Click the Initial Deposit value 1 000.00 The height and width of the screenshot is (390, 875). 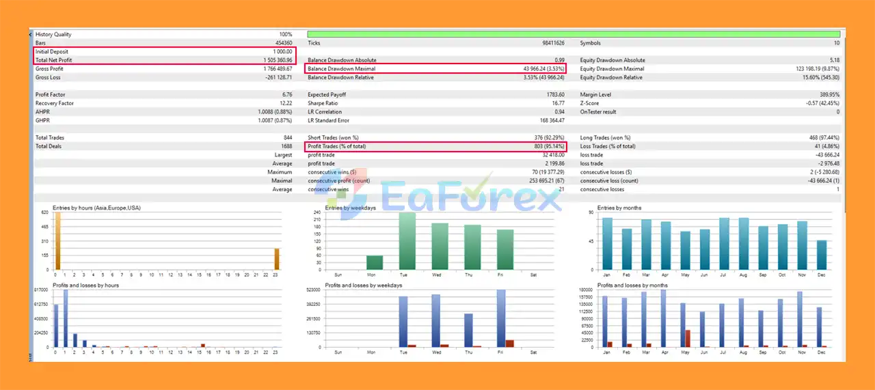(282, 52)
